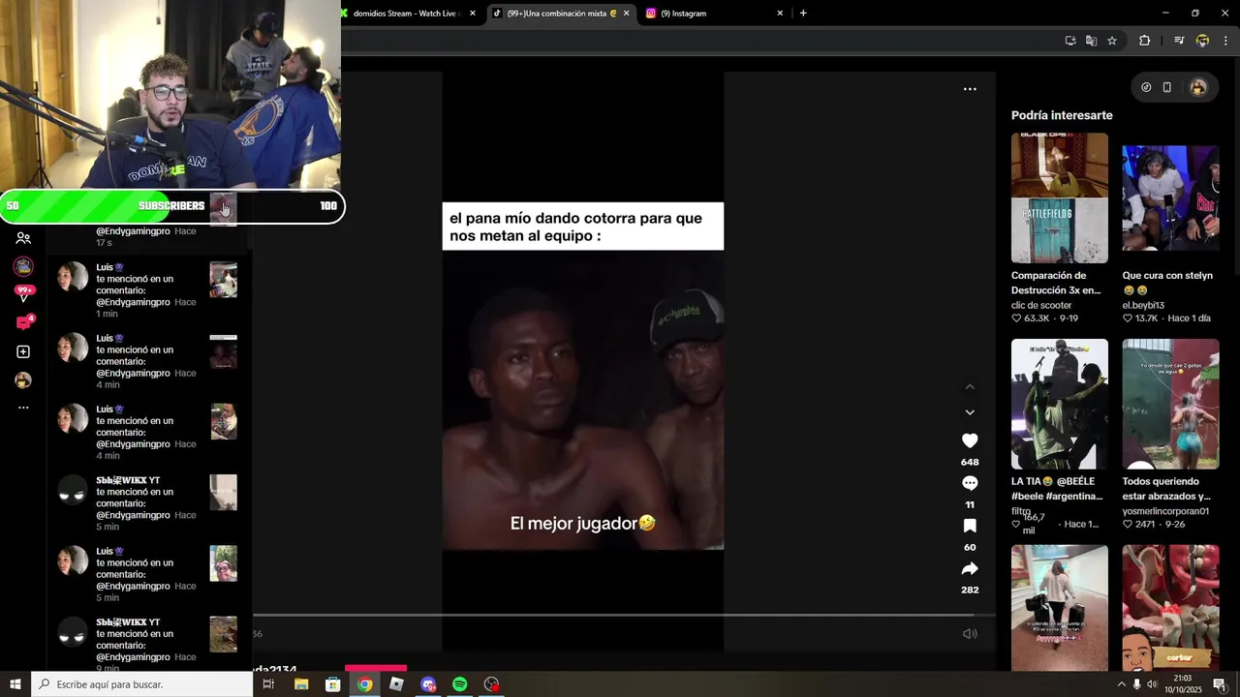Open the media controls icon in Chrome toolbar
1240x697 pixels.
click(x=1179, y=41)
